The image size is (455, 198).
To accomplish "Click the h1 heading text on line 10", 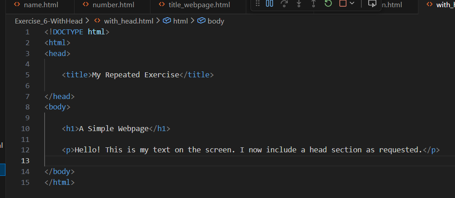I will (x=114, y=128).
